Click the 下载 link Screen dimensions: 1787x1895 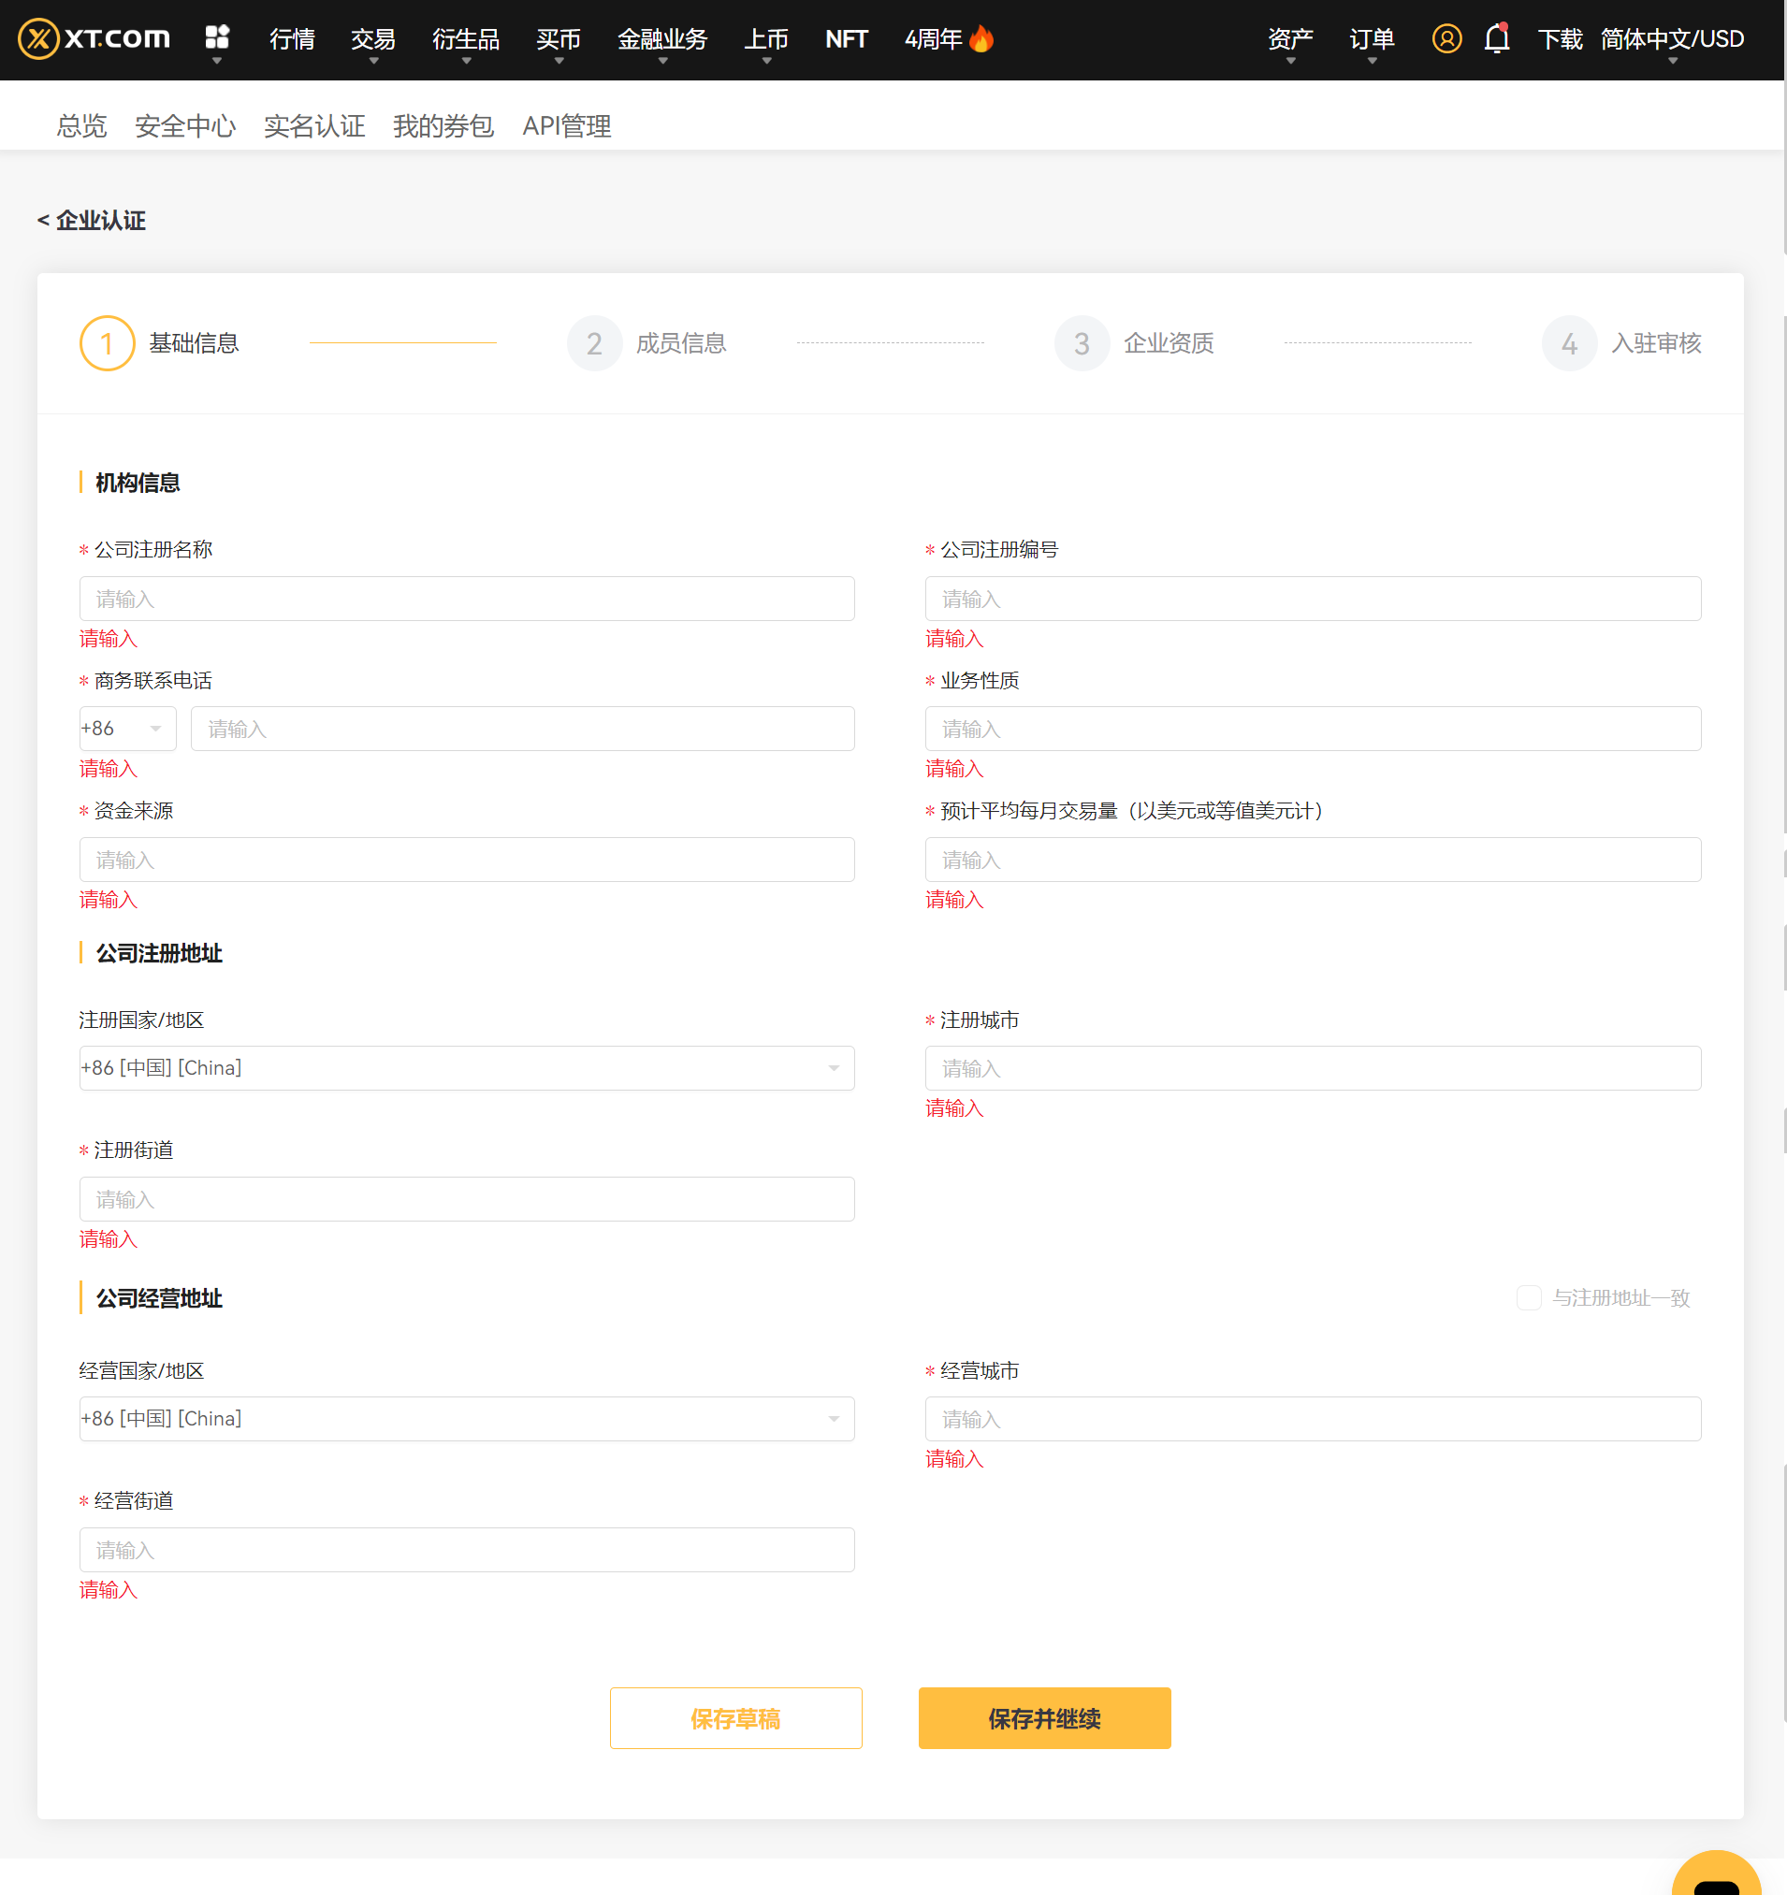coord(1560,39)
